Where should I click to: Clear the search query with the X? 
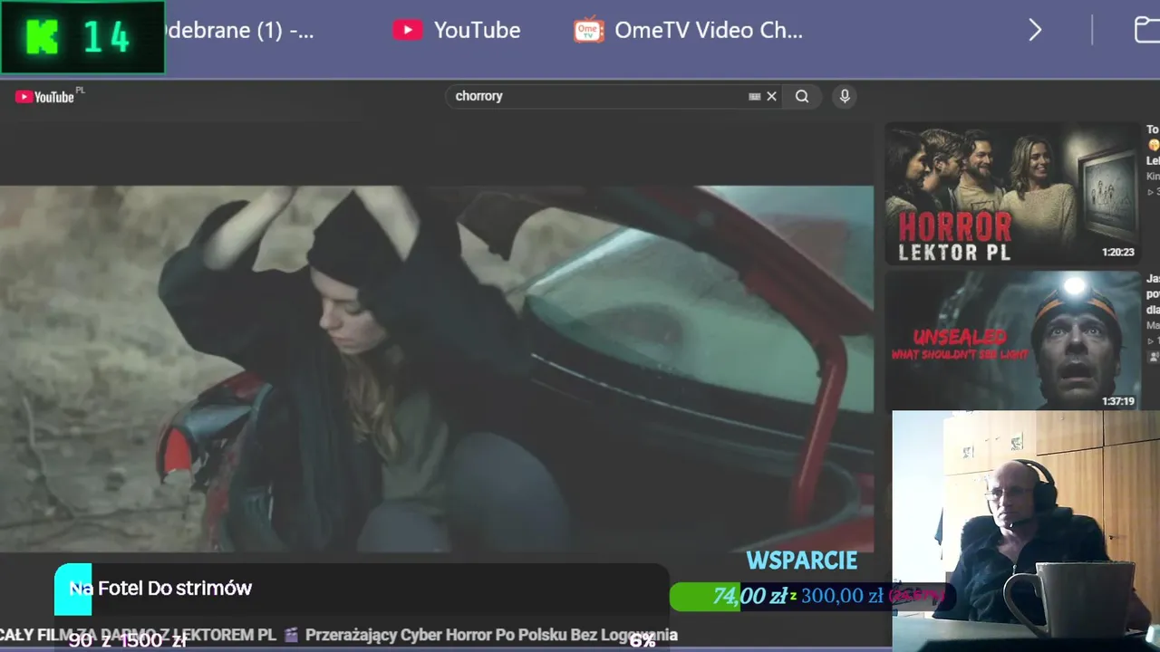(772, 96)
